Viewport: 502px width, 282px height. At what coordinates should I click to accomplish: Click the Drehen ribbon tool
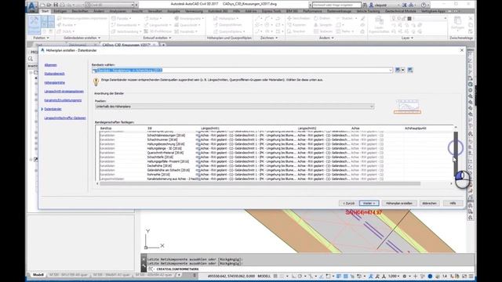click(x=322, y=18)
